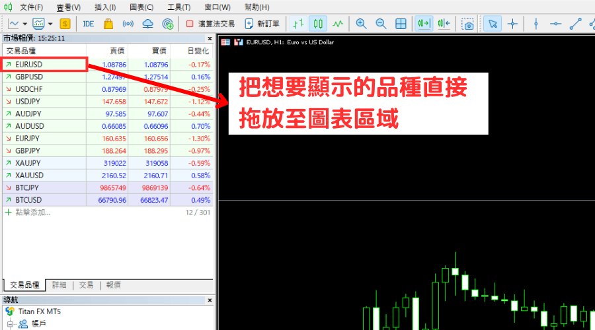The image size is (595, 330).
Task: Switch chart to candlestick display
Action: [x=319, y=24]
